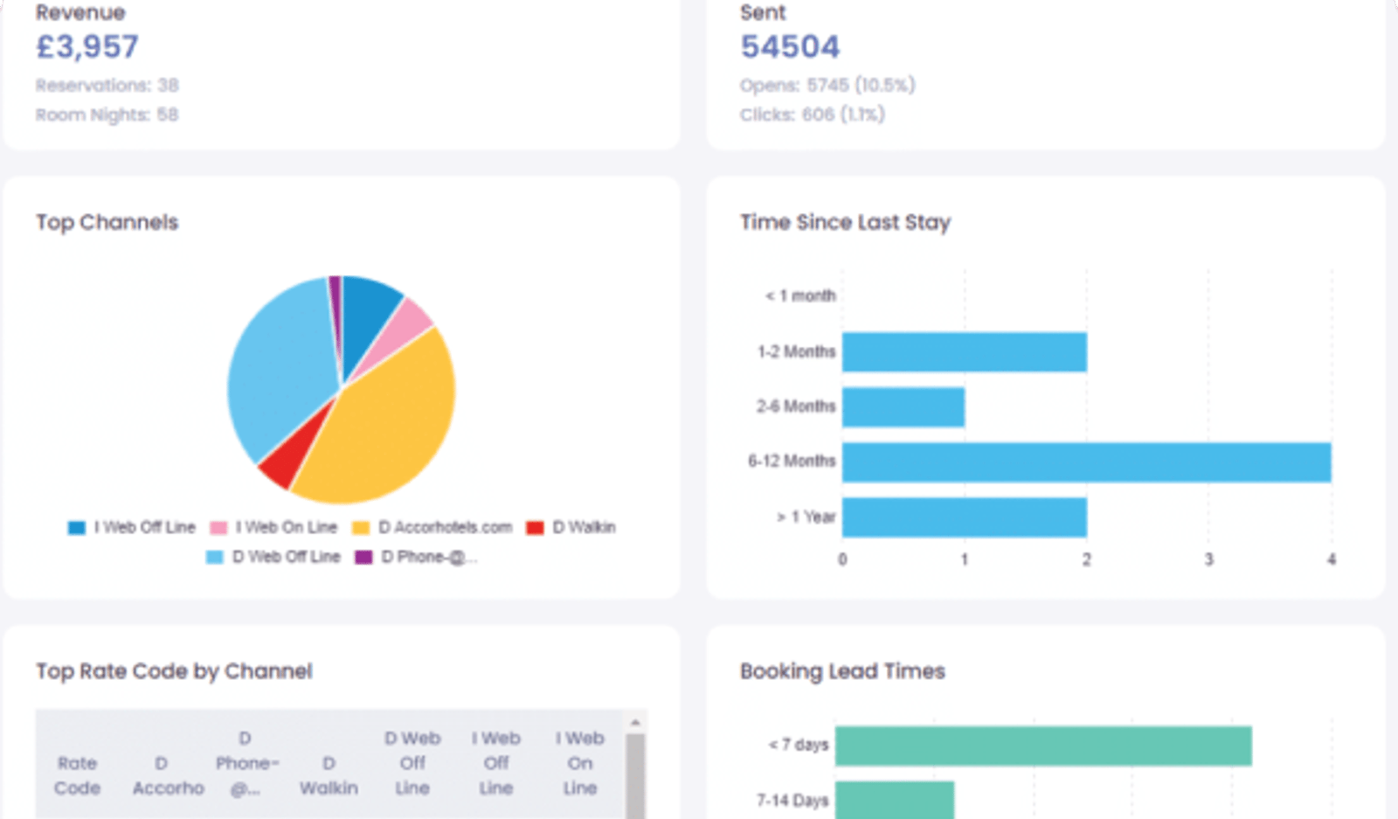Sort by the D Web Off Line column header
Image resolution: width=1398 pixels, height=819 pixels.
[x=412, y=763]
